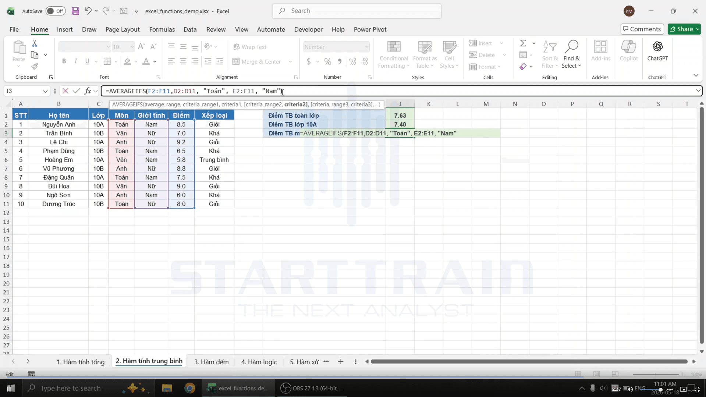706x397 pixels.
Task: Toggle the AutoSave switch
Action: [56, 11]
